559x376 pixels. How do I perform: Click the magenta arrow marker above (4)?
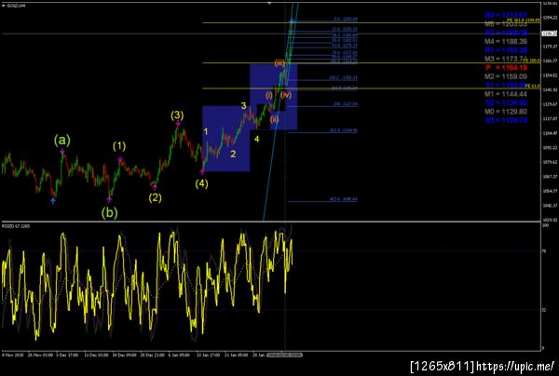(x=202, y=171)
